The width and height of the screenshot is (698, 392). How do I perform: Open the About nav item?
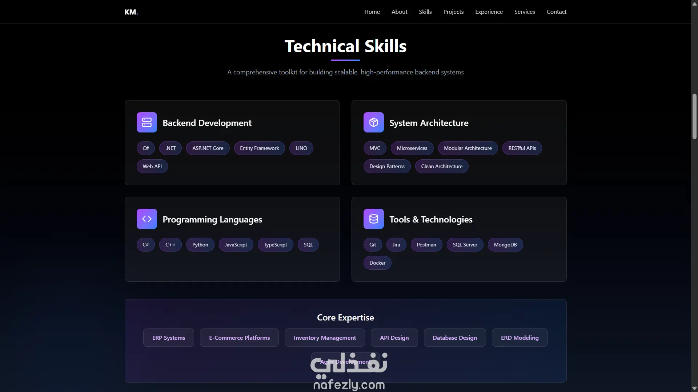[x=399, y=12]
